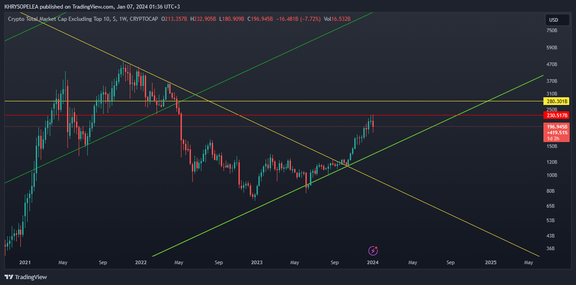Image resolution: width=576 pixels, height=285 pixels.
Task: Click the 1d 2h countdown label
Action: click(554, 139)
